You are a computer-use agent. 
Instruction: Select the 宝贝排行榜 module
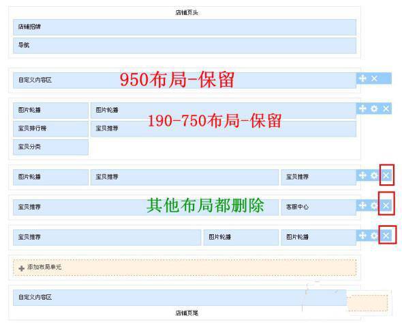click(x=51, y=129)
